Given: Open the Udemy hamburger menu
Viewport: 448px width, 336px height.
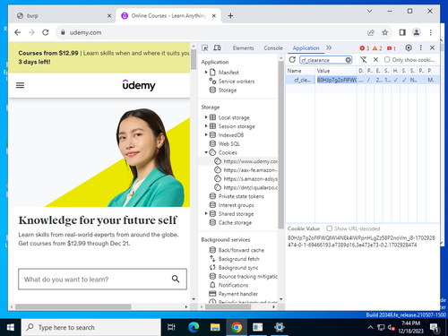Looking at the screenshot, I should coord(20,85).
